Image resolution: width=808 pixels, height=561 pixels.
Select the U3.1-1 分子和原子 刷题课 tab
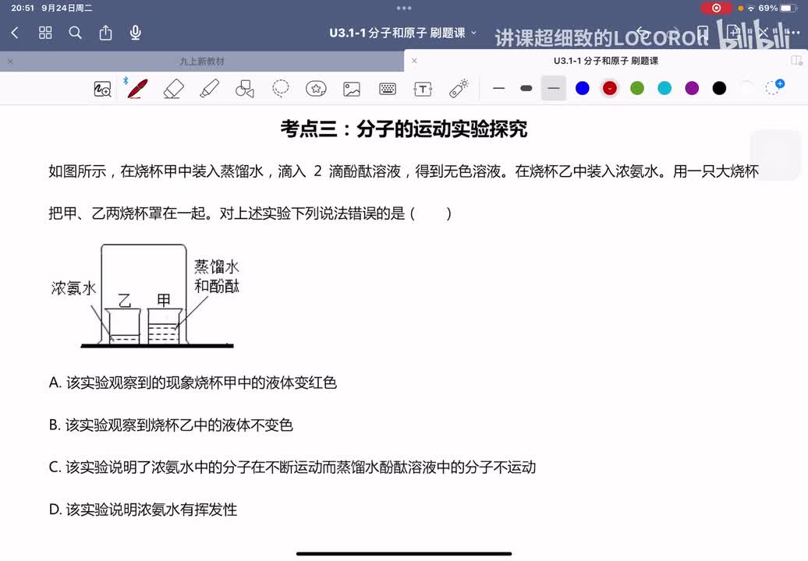pyautogui.click(x=605, y=61)
